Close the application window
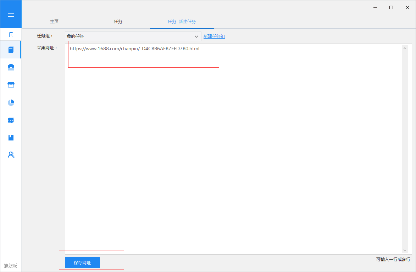This screenshot has width=416, height=272. pyautogui.click(x=407, y=7)
